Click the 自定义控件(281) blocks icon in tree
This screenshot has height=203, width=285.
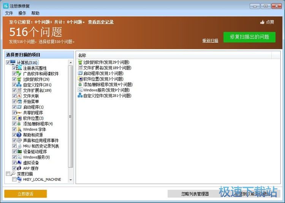(19, 84)
